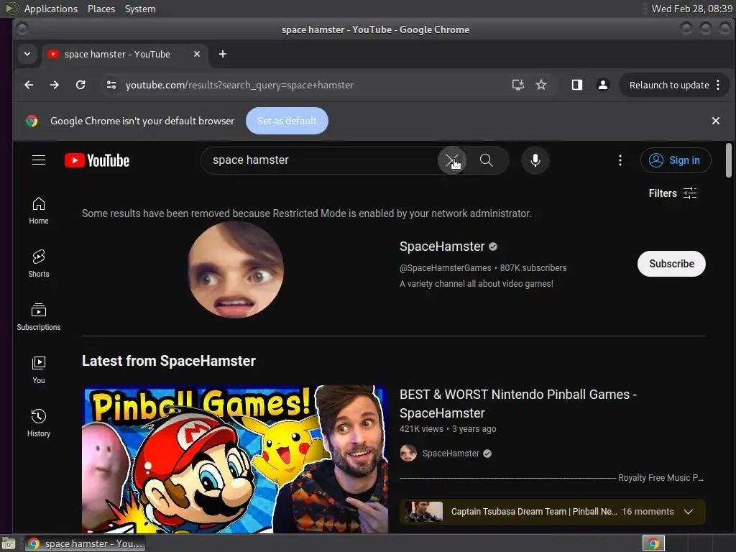Play the Pinball Games video thumbnail
736x552 pixels.
(x=235, y=459)
